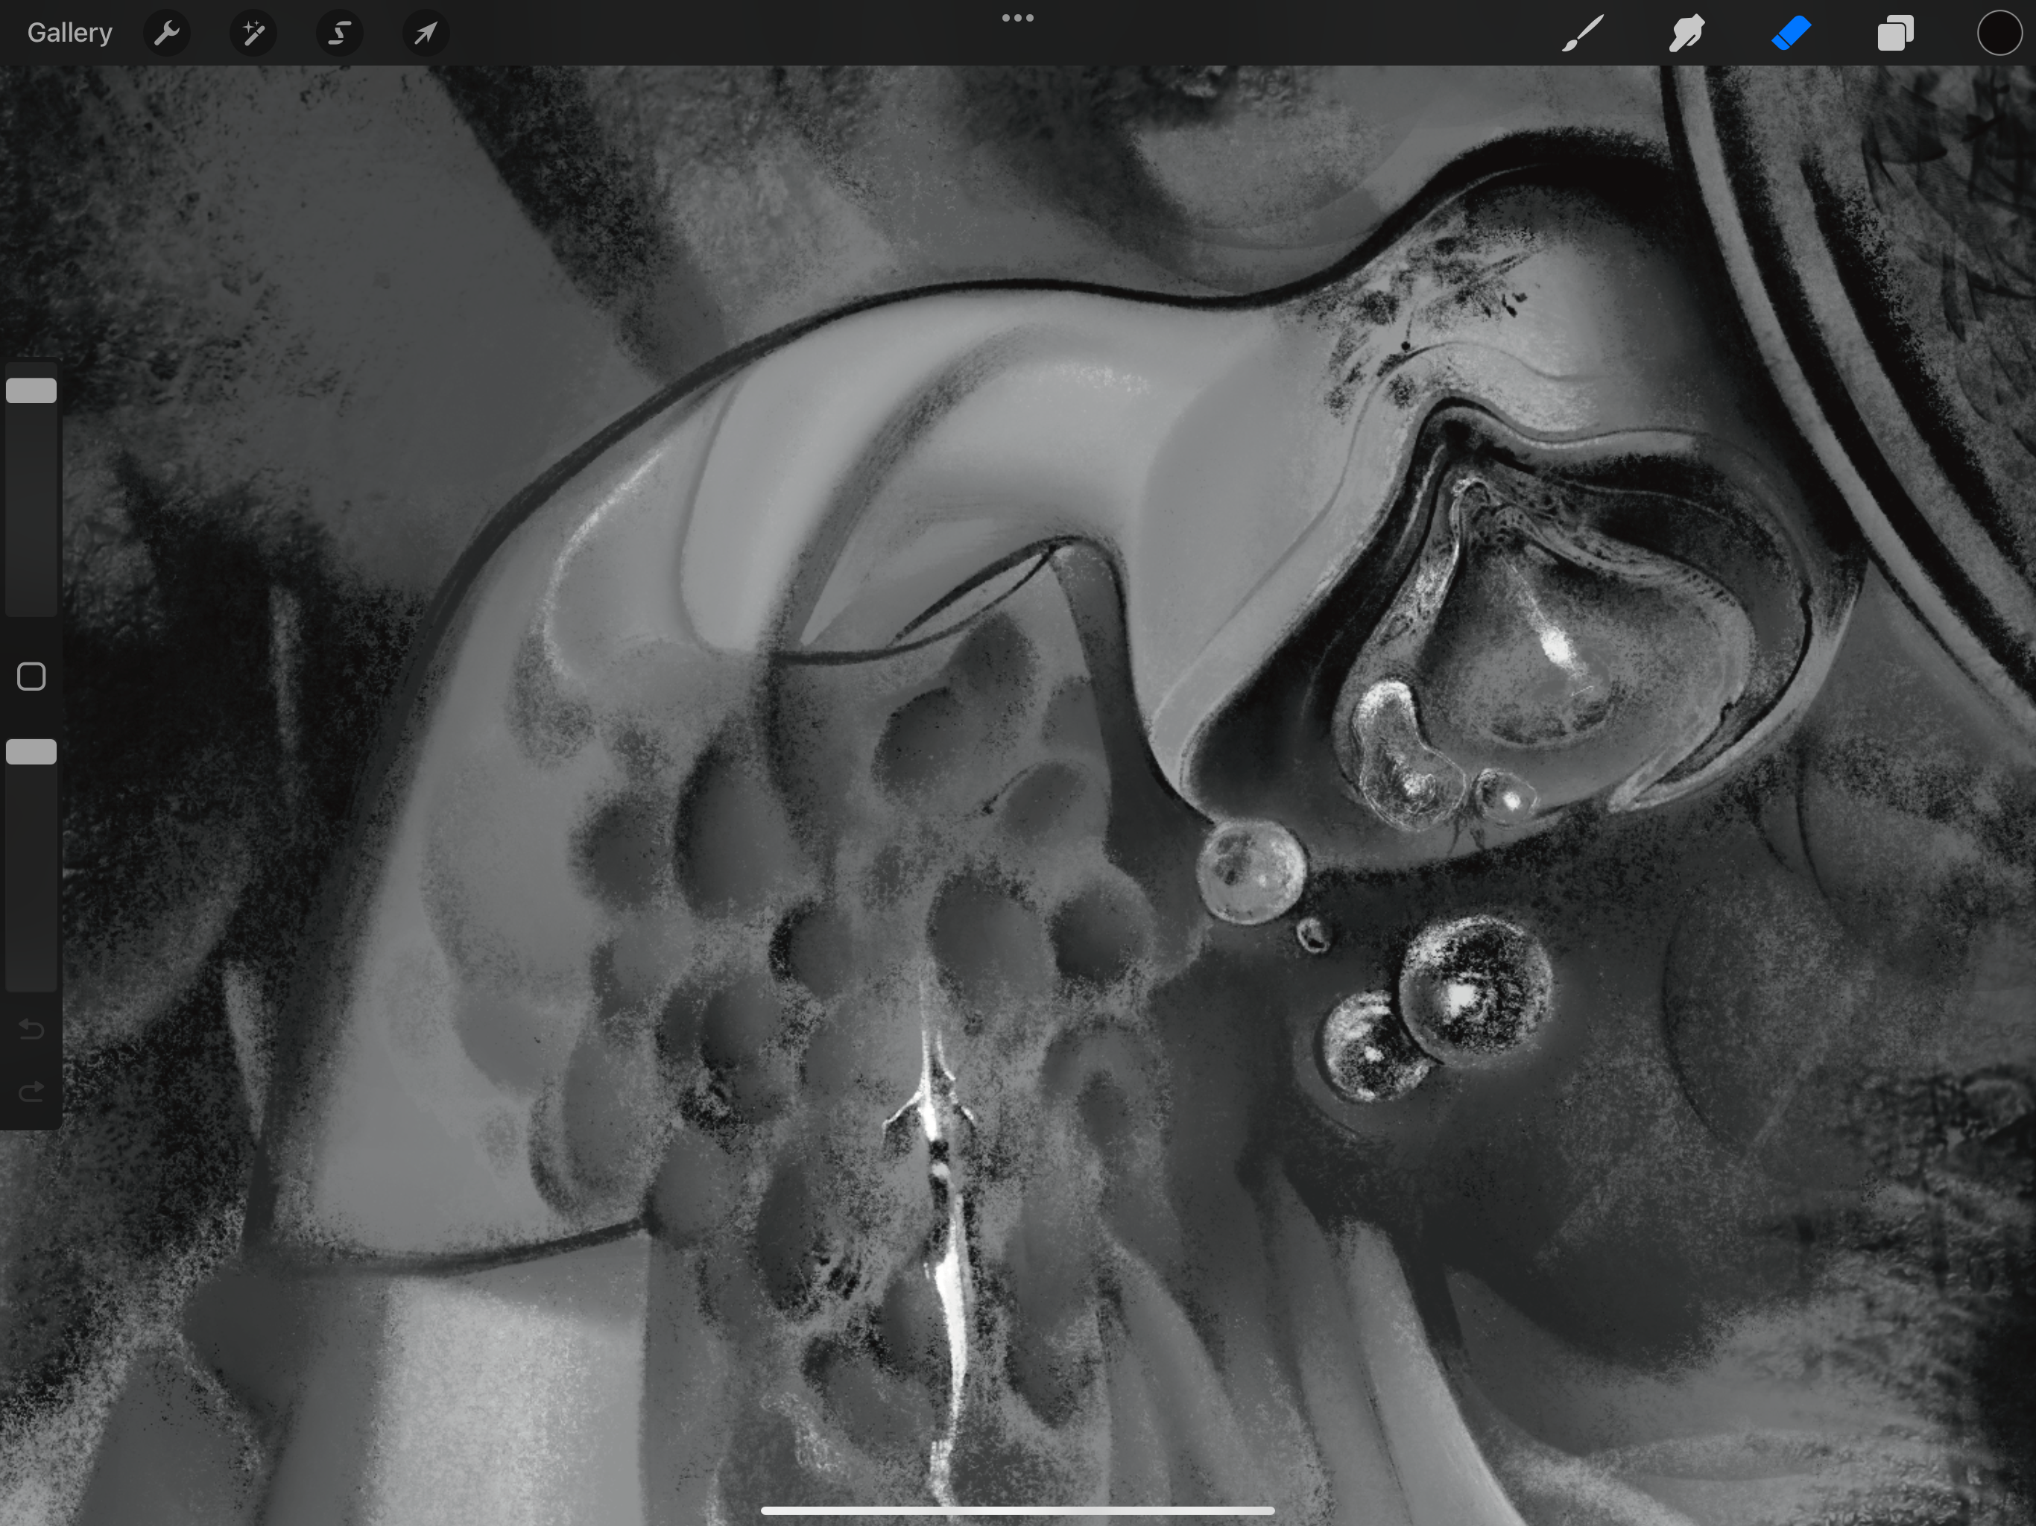Select the Eraser tool
The height and width of the screenshot is (1526, 2036).
tap(1791, 33)
